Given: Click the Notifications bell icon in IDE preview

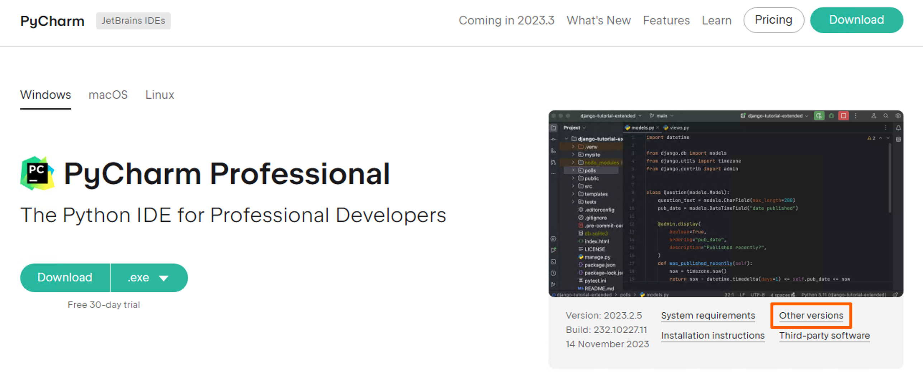Looking at the screenshot, I should click(x=898, y=128).
